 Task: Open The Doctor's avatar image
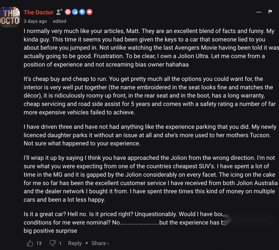pos(9,17)
